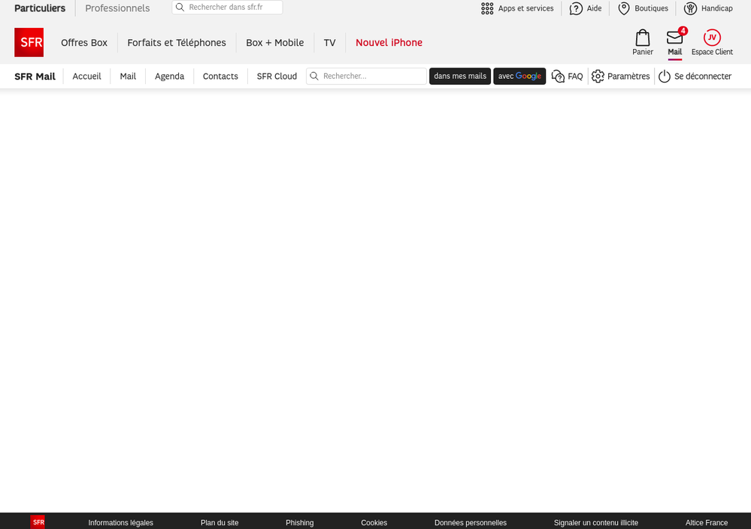Open the FAQ cloud icon in SFR Mail bar
The height and width of the screenshot is (529, 751).
pos(557,76)
